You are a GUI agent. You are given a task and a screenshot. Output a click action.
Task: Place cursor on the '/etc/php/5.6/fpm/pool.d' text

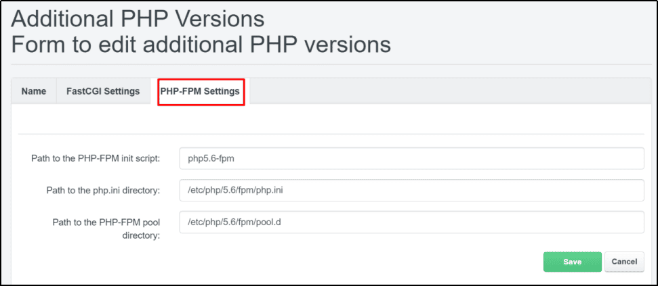point(234,222)
